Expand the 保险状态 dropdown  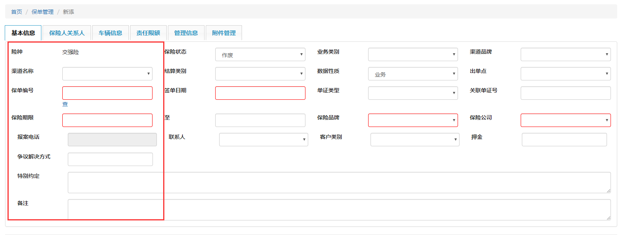pyautogui.click(x=260, y=54)
